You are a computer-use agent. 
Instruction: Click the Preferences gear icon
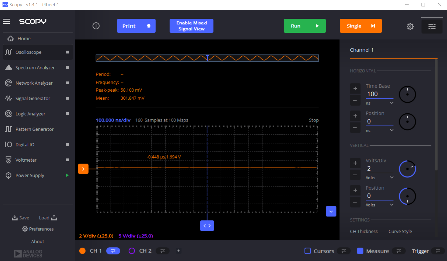[x=25, y=229]
